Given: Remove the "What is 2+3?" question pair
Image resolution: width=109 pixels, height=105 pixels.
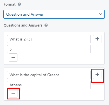Looking at the screenshot, I should (13, 58).
